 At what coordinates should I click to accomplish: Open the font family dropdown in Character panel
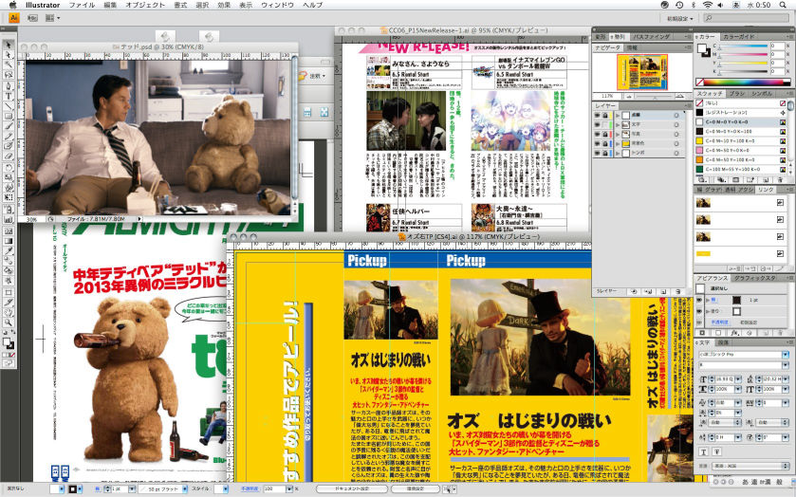[786, 355]
